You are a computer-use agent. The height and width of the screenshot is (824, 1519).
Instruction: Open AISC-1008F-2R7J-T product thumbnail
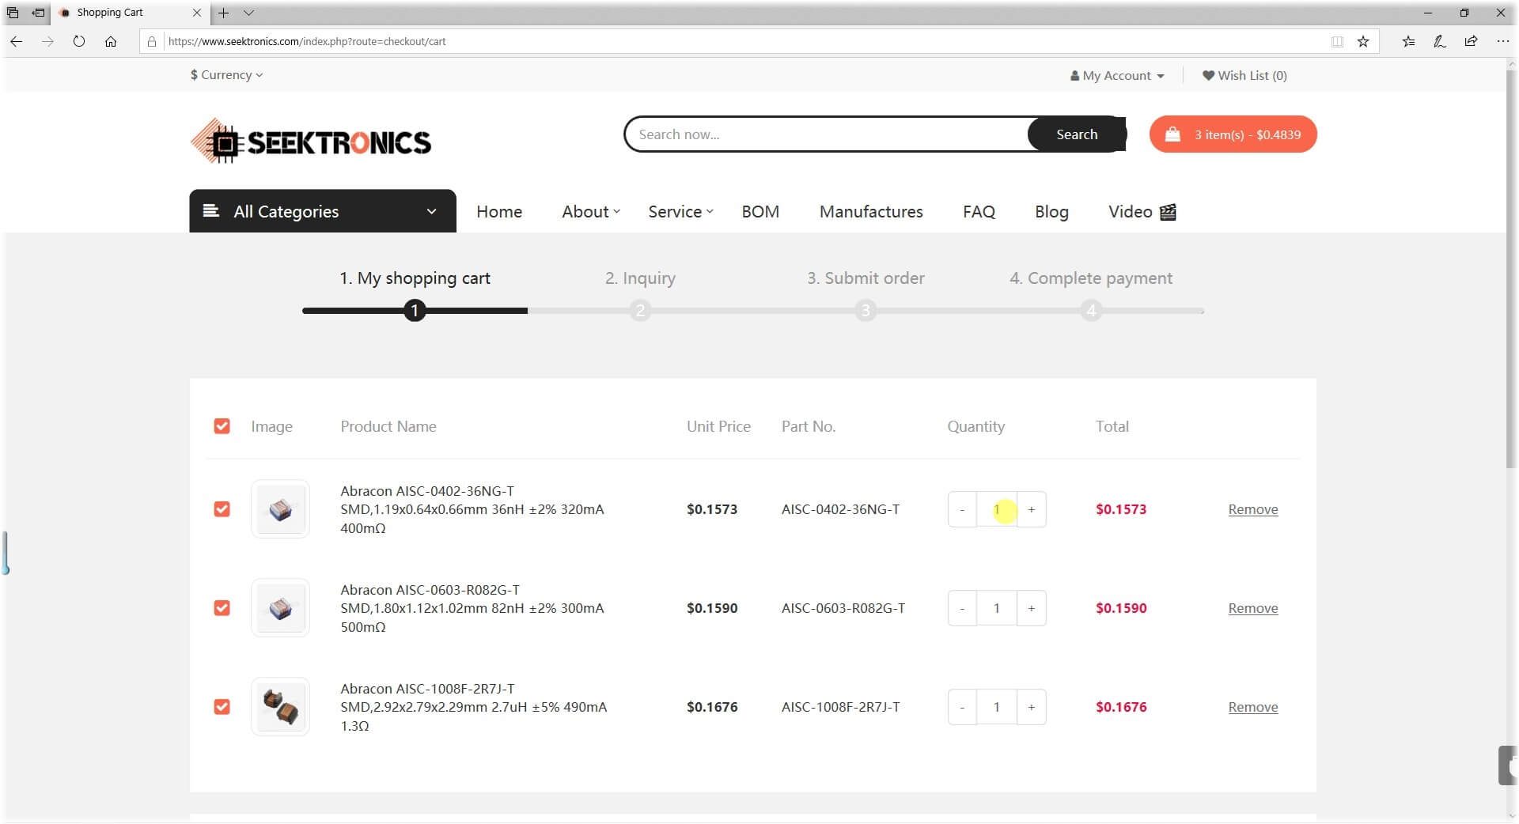click(x=280, y=707)
